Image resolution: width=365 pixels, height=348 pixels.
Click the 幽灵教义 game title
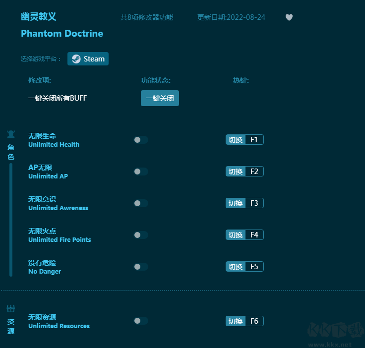point(39,16)
